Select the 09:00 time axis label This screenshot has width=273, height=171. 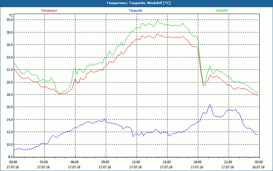105,162
